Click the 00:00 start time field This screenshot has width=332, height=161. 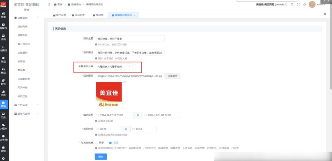point(108,129)
